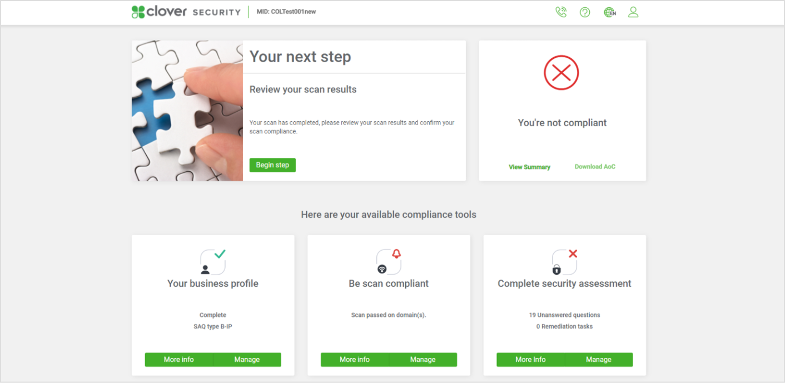
Task: Open the globe language selector (EN)
Action: 610,12
